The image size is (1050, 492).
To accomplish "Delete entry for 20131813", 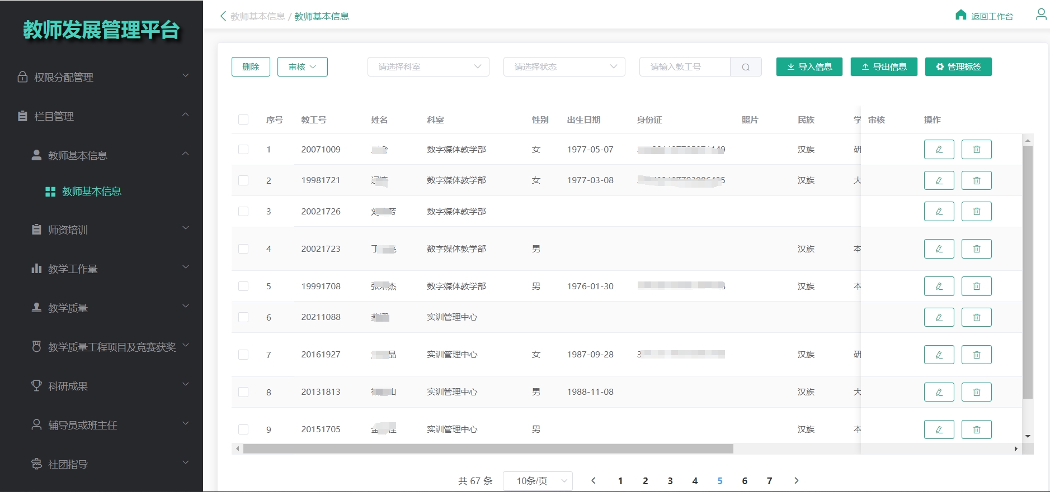I will (x=976, y=392).
